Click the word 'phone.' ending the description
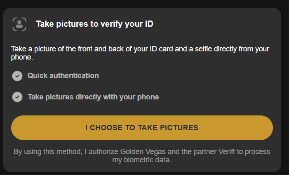The image size is (289, 175). click(x=22, y=57)
